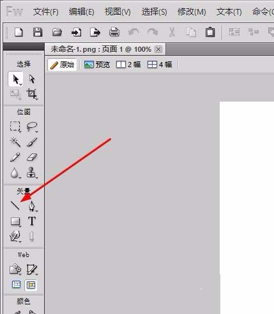The width and height of the screenshot is (274, 314).
Task: Open the 文本(T) menu
Action: 229,12
